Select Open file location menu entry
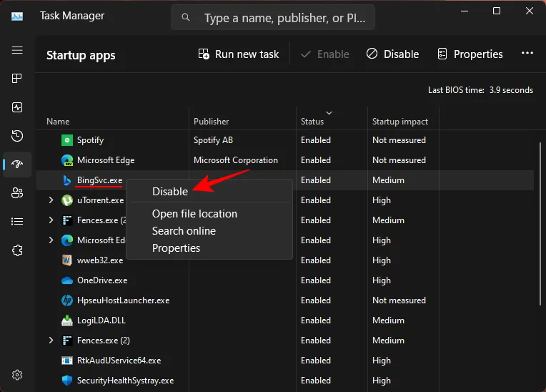This screenshot has width=546, height=392. coord(194,214)
